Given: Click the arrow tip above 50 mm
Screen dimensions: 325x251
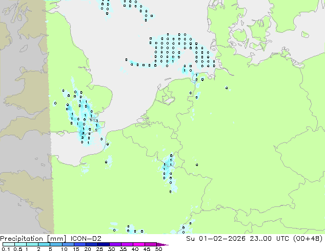Looking at the screenshot, I should (x=162, y=244).
